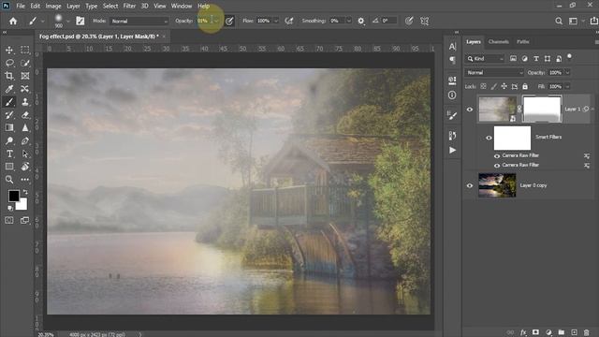Image resolution: width=599 pixels, height=337 pixels.
Task: Toggle lock all layer button
Action: (525, 86)
